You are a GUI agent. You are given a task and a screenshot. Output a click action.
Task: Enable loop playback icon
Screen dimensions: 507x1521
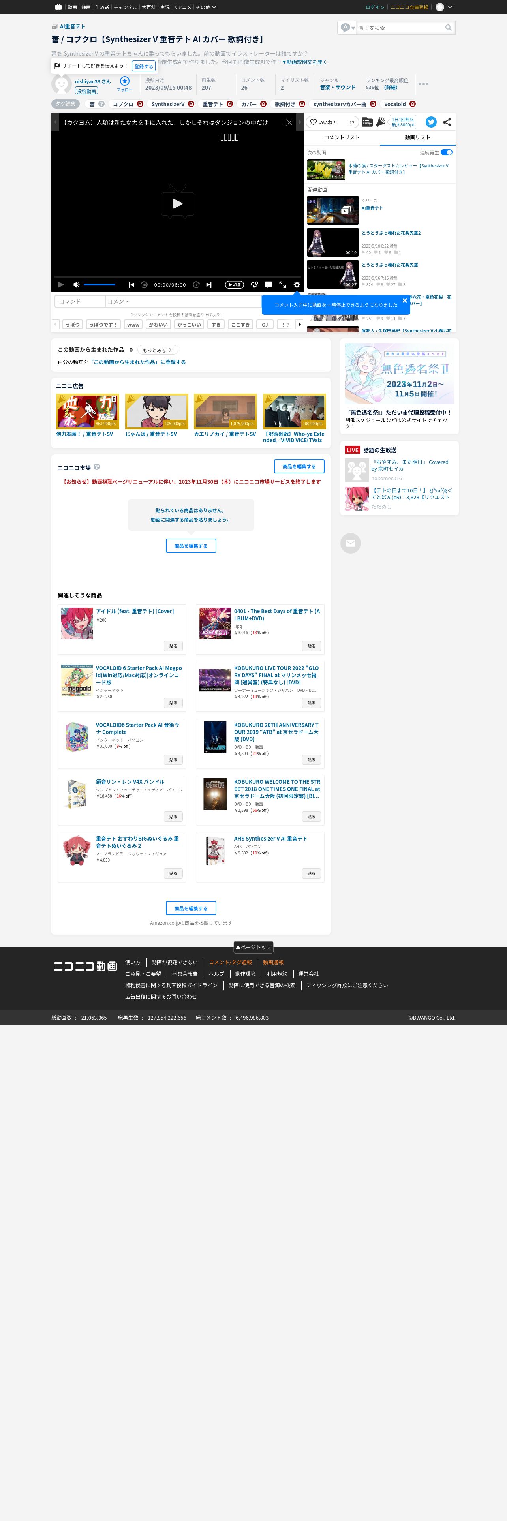coord(254,285)
